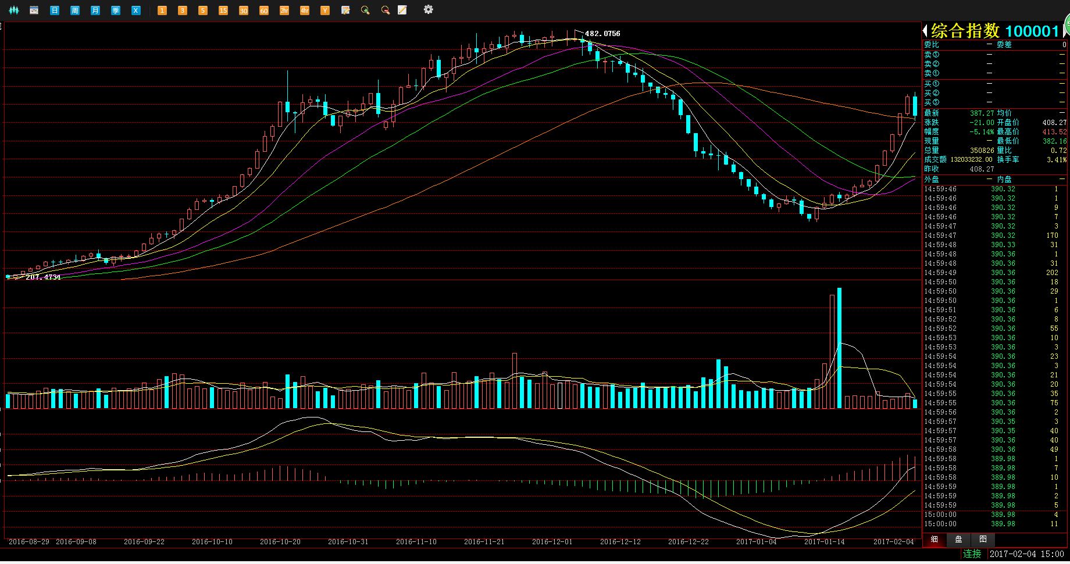Click the total volume value 350826
Screen dimensions: 1070x564
[x=982, y=151]
